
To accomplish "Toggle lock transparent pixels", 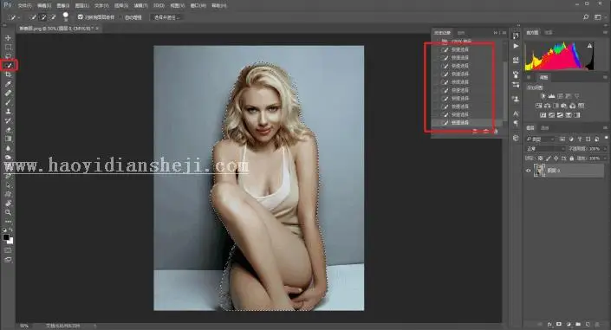I will pos(540,159).
